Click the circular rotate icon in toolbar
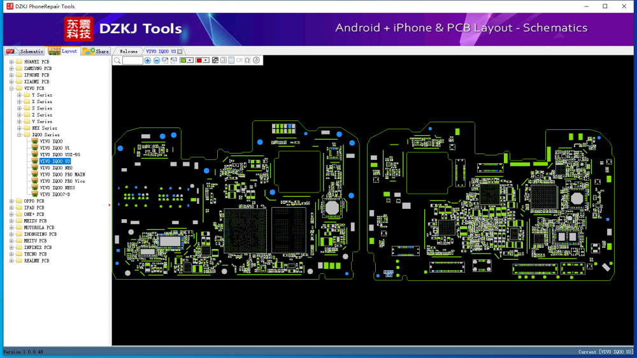The width and height of the screenshot is (637, 358). click(256, 61)
